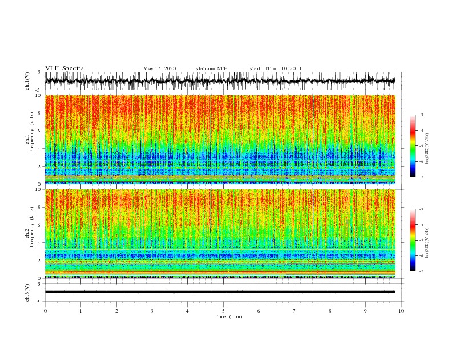452x349 pixels.
Task: Click the upper PSD color scale bar
Action: (413, 146)
